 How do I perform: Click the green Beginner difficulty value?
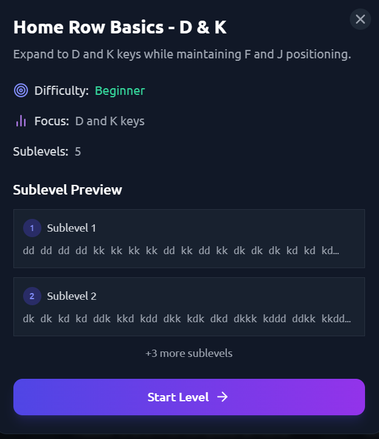click(x=119, y=91)
